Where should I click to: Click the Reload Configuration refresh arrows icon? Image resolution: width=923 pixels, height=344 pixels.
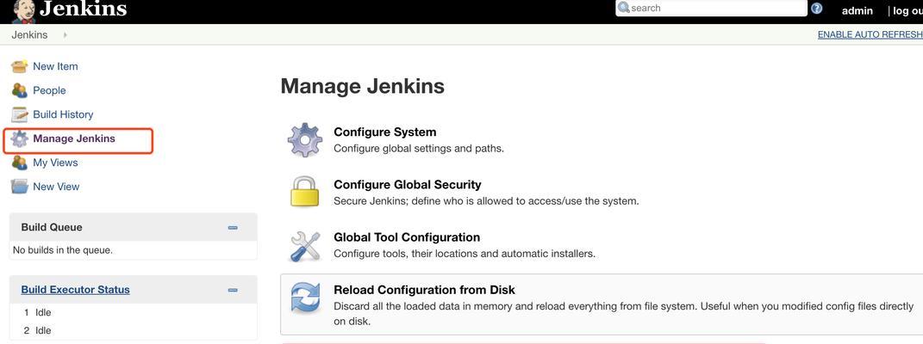[x=305, y=298]
